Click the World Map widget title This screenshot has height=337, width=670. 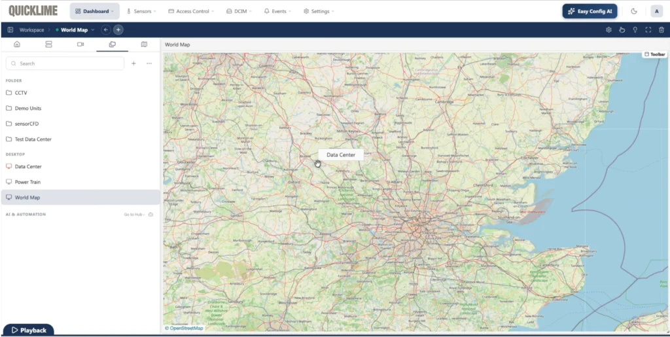(x=177, y=45)
